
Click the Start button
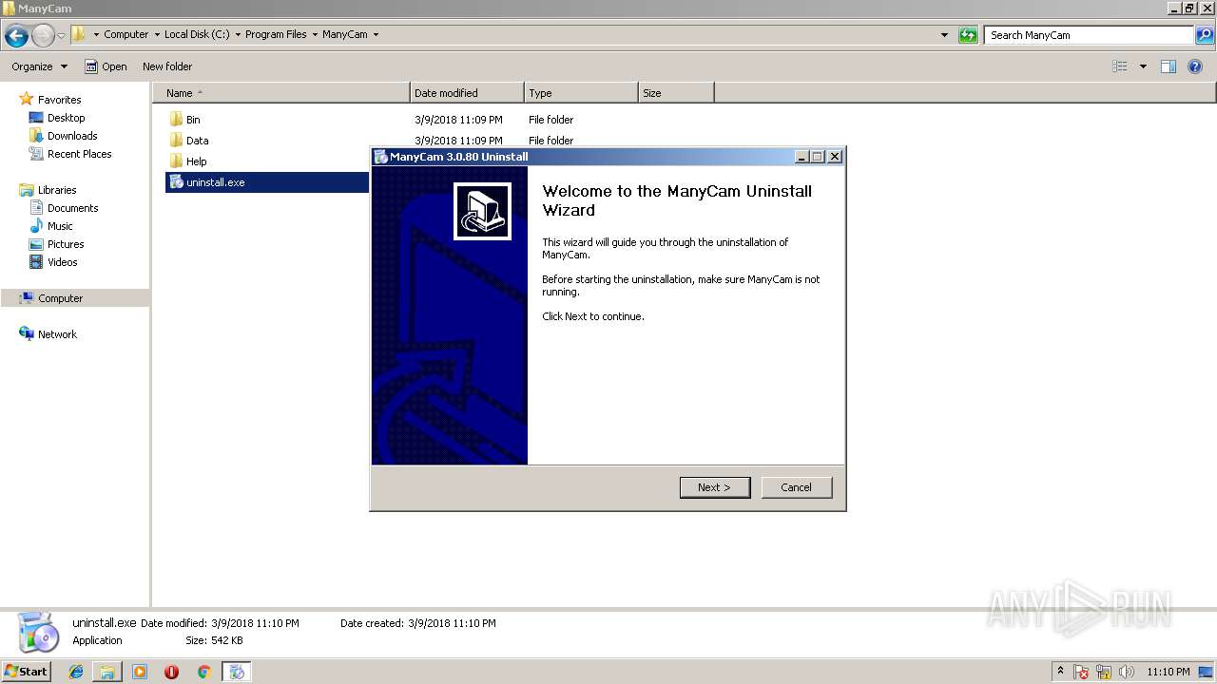26,672
